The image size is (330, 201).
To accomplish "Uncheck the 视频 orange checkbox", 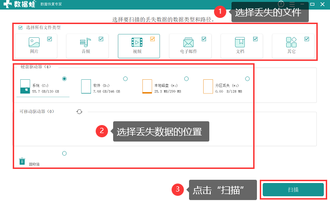I will [152, 39].
